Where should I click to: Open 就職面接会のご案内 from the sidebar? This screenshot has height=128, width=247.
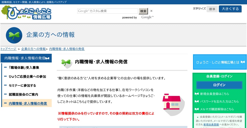click(x=23, y=94)
